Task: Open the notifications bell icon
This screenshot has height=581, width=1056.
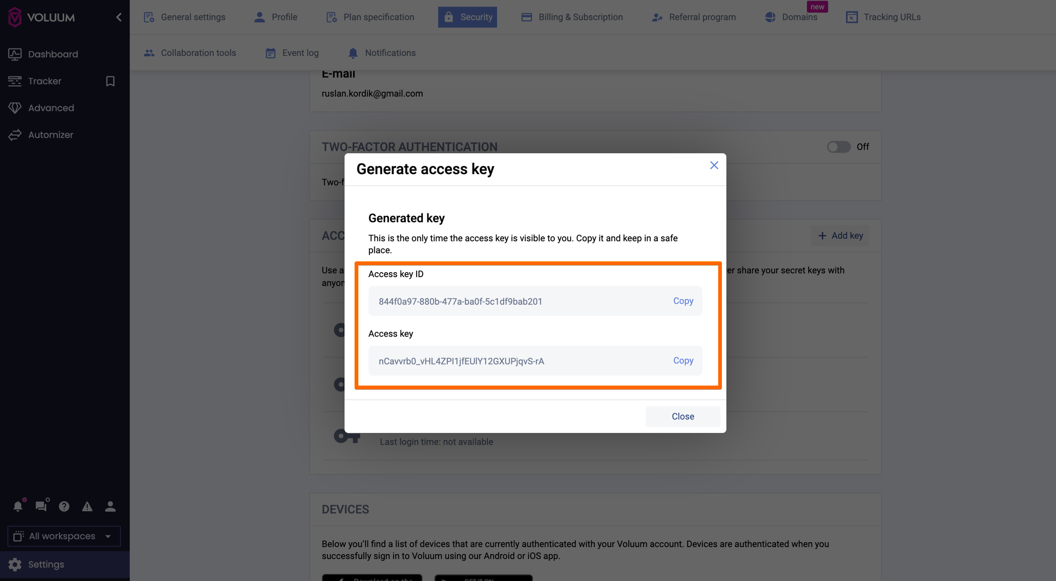Action: point(18,506)
